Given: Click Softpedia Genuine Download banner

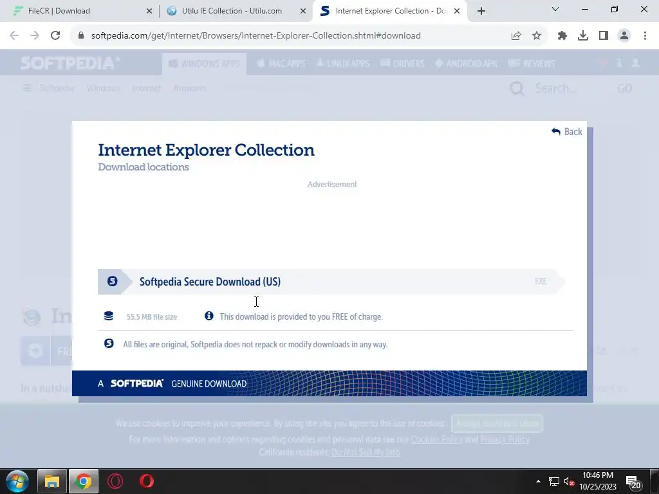Looking at the screenshot, I should pos(329,383).
